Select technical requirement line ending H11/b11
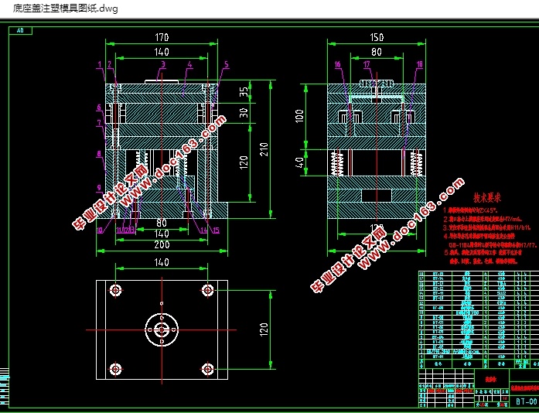This screenshot has height=413, width=539. point(487,227)
